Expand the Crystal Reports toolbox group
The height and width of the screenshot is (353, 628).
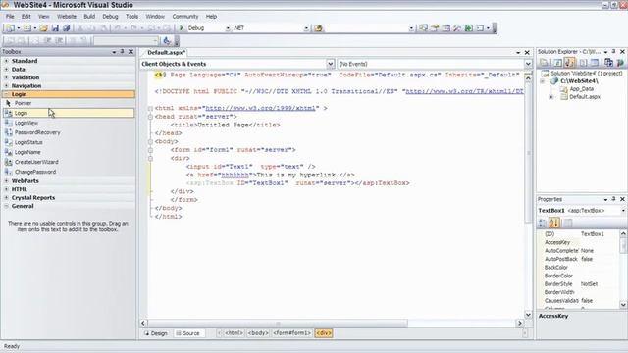pyautogui.click(x=6, y=198)
